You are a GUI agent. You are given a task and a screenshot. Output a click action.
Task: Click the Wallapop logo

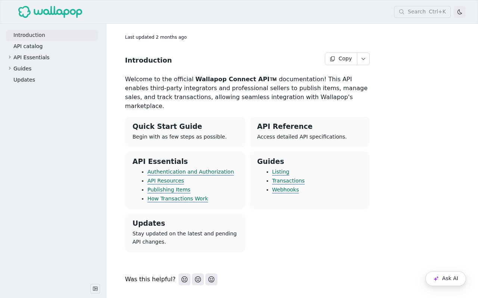50,12
